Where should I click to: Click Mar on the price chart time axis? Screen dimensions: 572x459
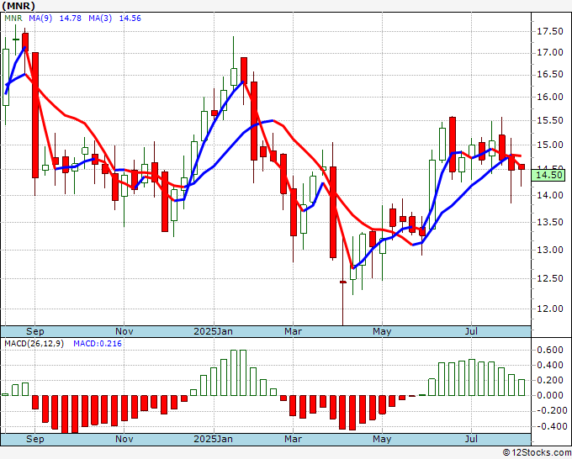click(294, 331)
